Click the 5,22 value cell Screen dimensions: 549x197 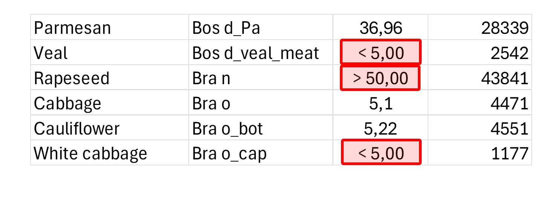point(381,129)
